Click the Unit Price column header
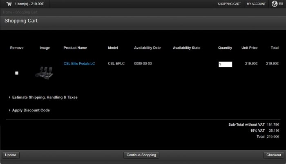286x164 pixels. point(249,48)
